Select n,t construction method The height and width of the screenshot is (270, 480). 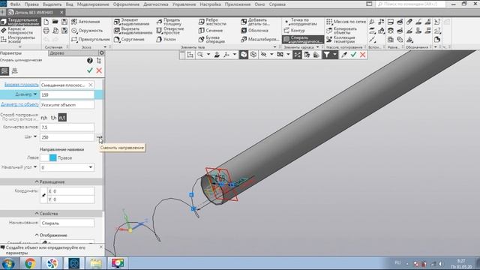[62, 118]
